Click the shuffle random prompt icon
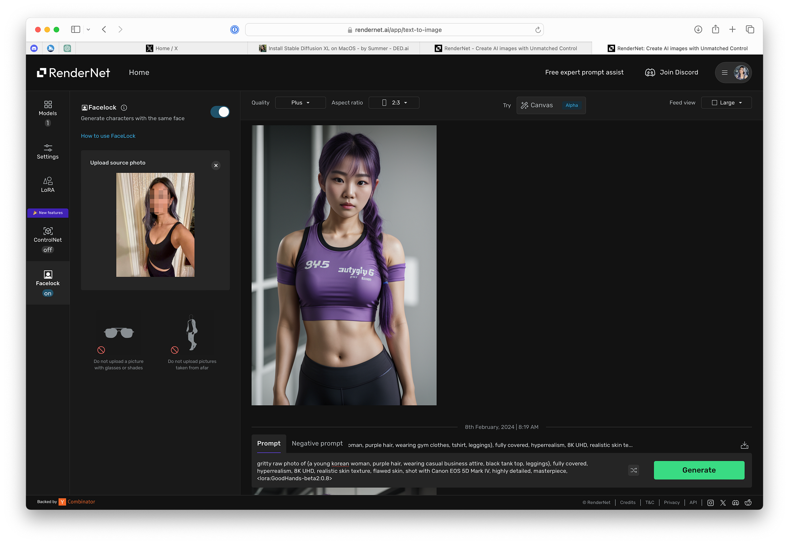This screenshot has height=544, width=789. pyautogui.click(x=634, y=470)
